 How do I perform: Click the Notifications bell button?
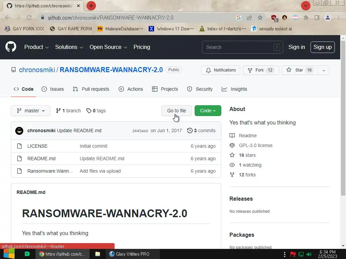click(221, 70)
